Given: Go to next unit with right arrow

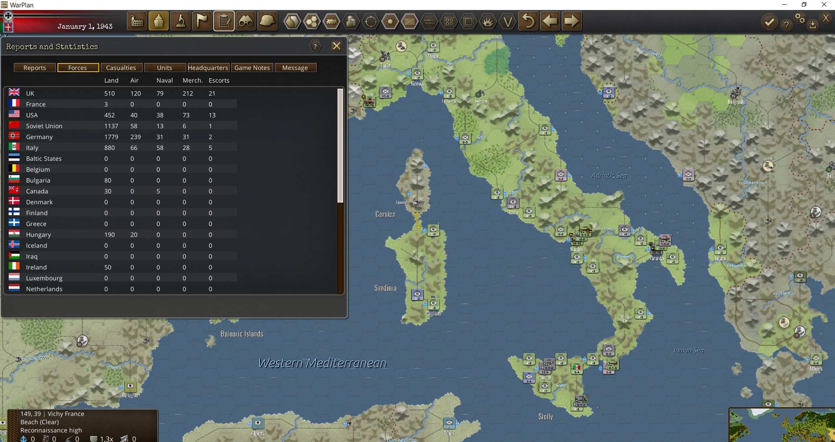Looking at the screenshot, I should (x=572, y=21).
